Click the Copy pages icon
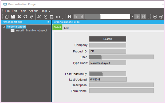Viewport: 165px width, 103px height. tap(46, 17)
